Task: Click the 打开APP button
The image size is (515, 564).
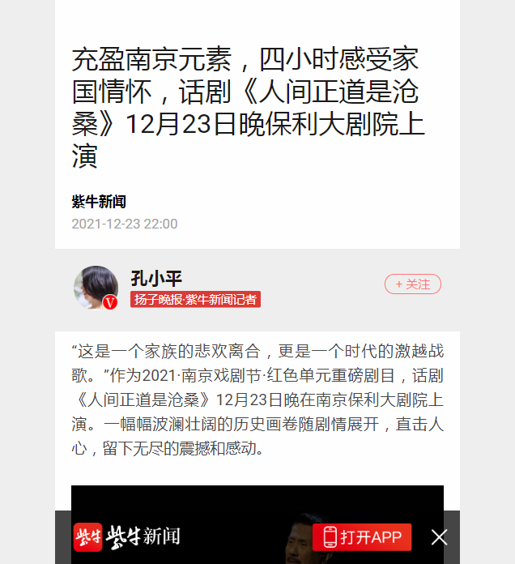Action: [362, 537]
